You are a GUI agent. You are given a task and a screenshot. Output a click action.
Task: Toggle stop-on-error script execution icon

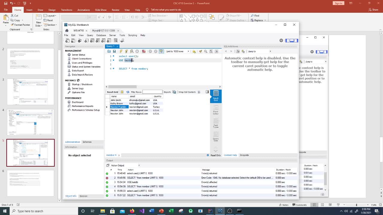tap(144, 51)
